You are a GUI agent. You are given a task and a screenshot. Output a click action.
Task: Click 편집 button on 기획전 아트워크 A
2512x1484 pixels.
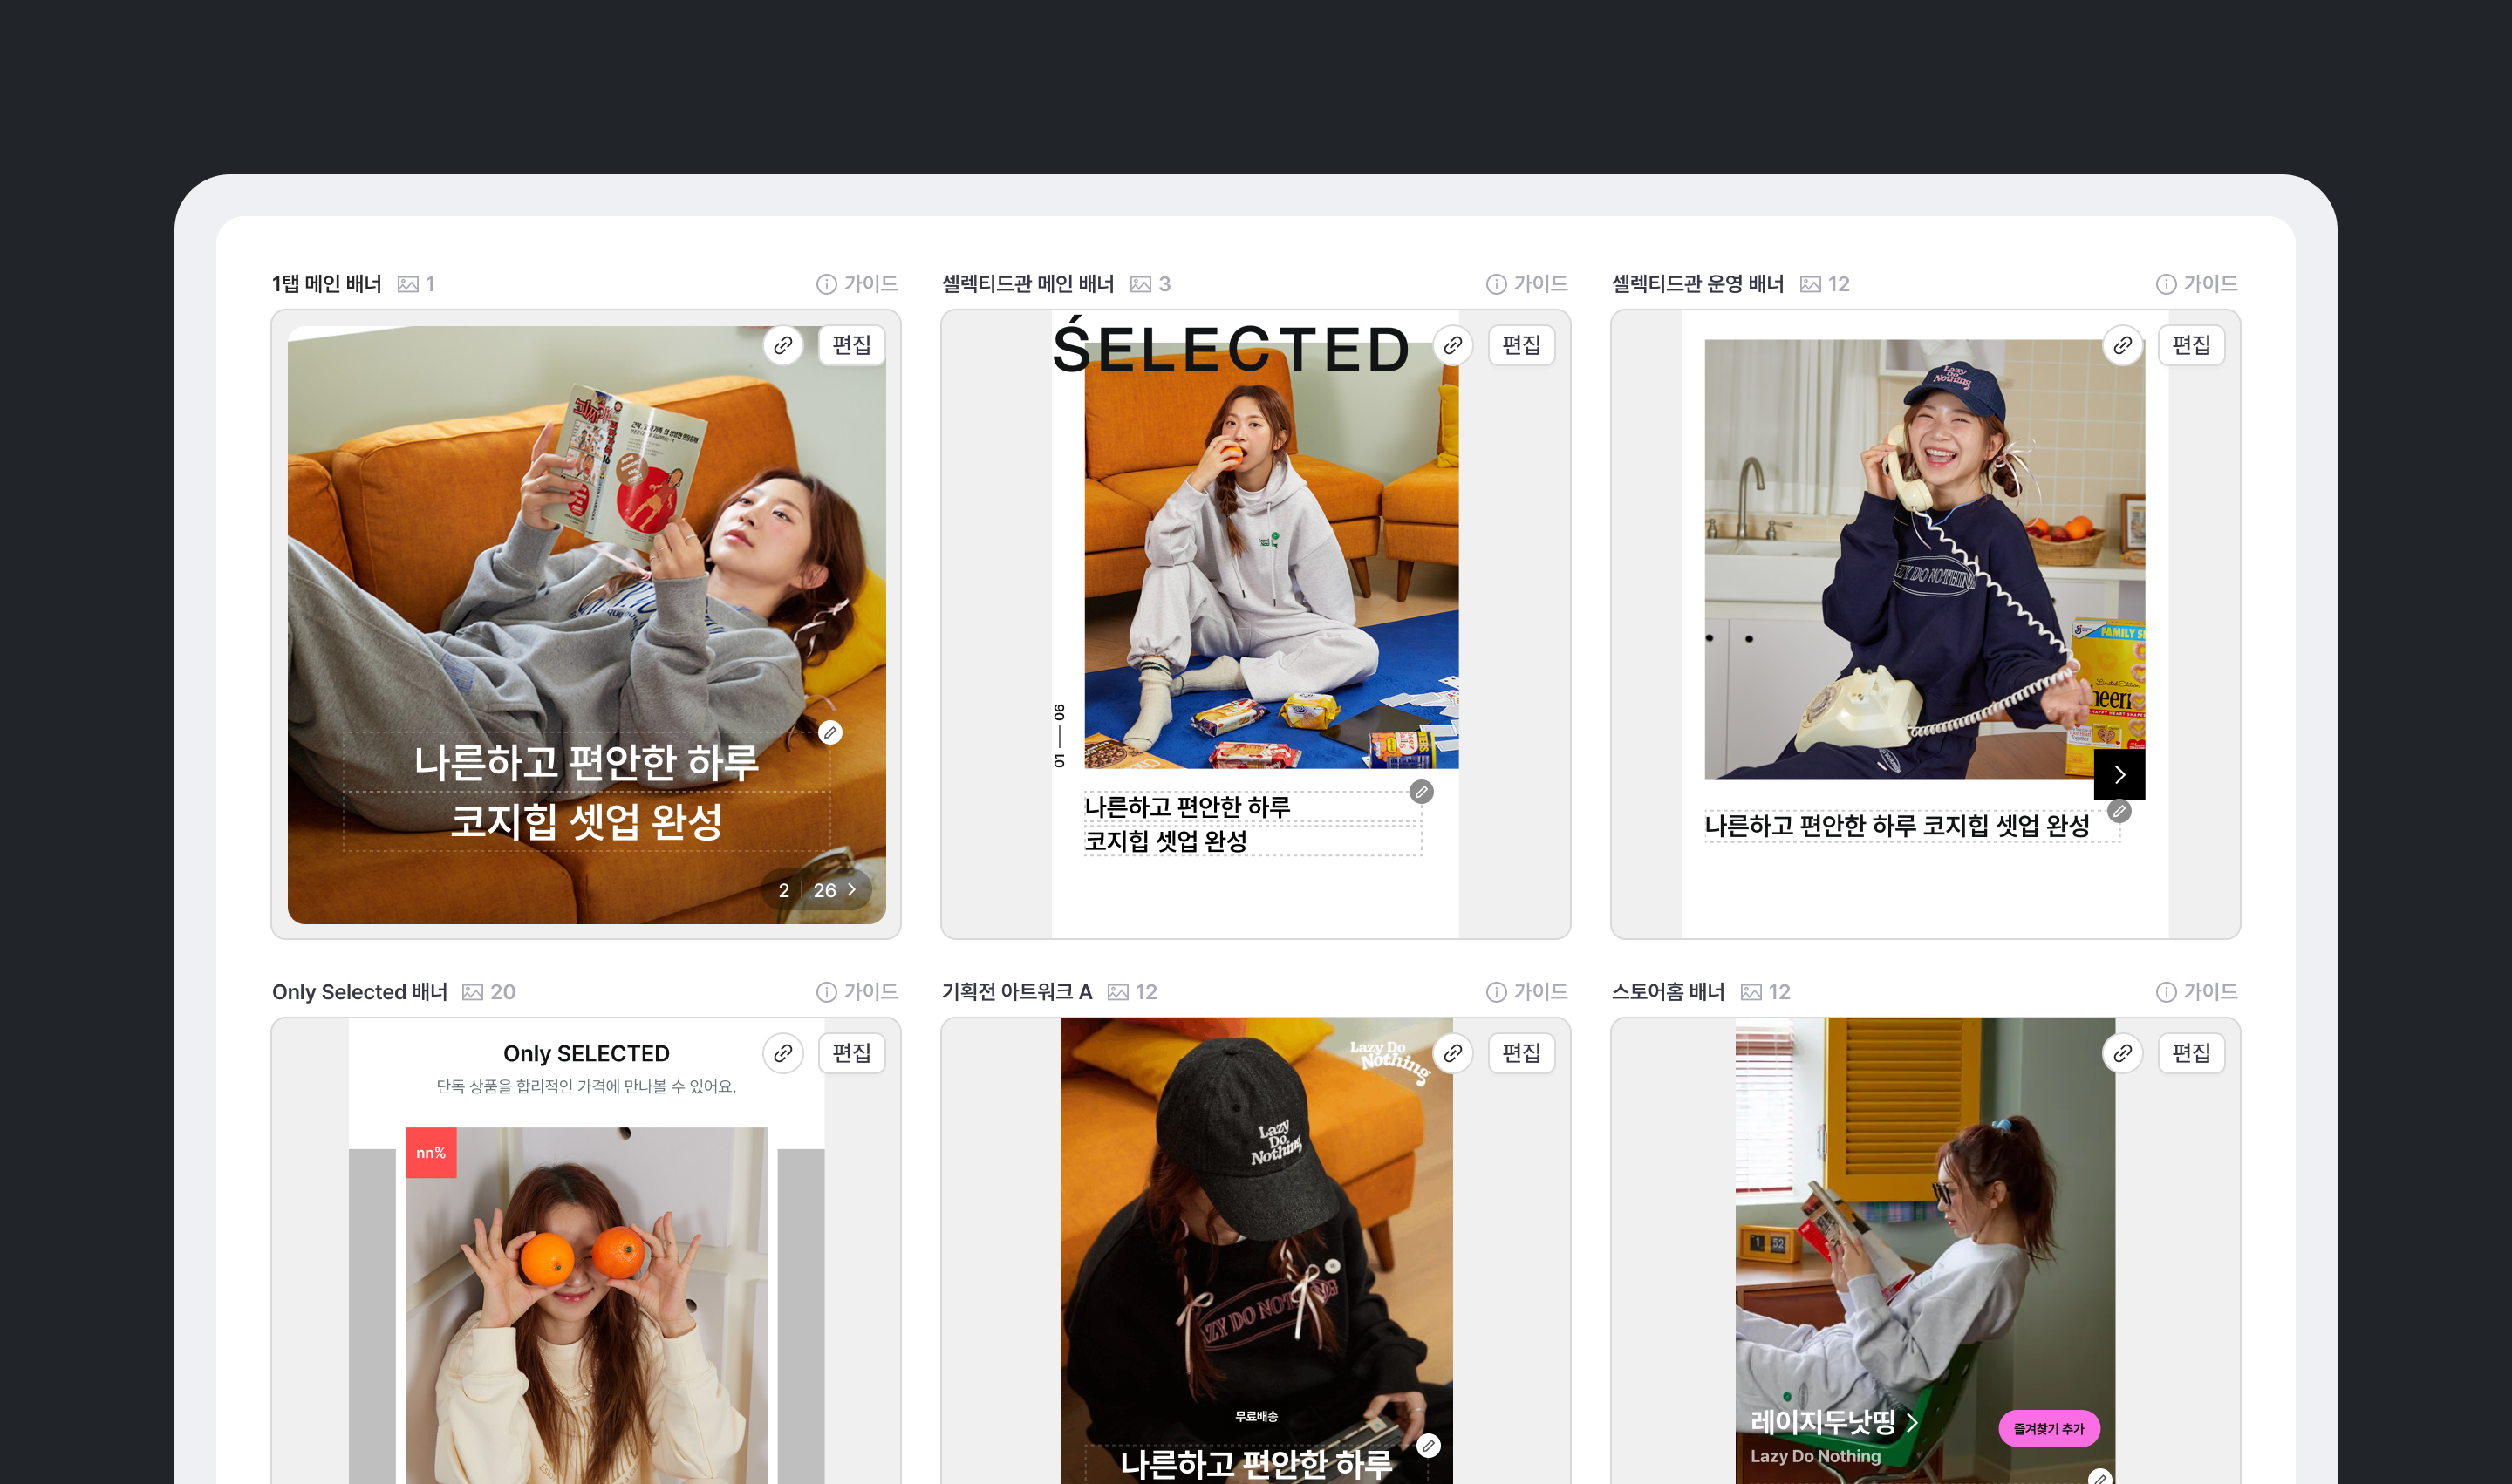(x=1522, y=1053)
